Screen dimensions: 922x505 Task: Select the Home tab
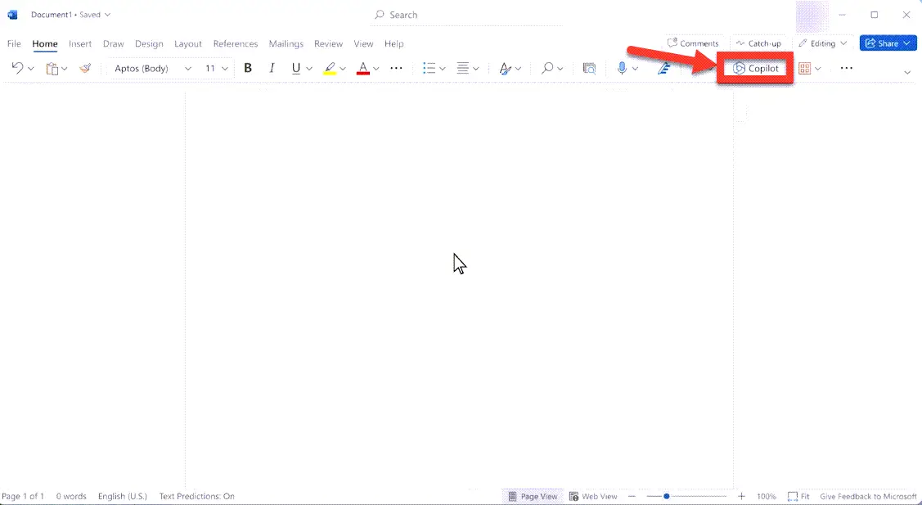[45, 43]
